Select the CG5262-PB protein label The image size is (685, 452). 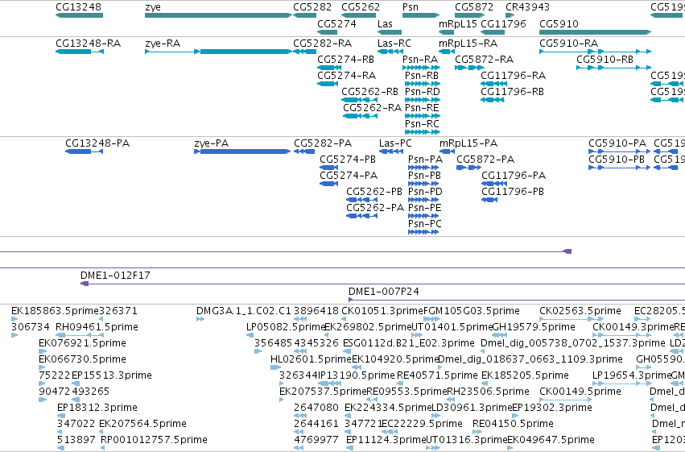pos(374,192)
